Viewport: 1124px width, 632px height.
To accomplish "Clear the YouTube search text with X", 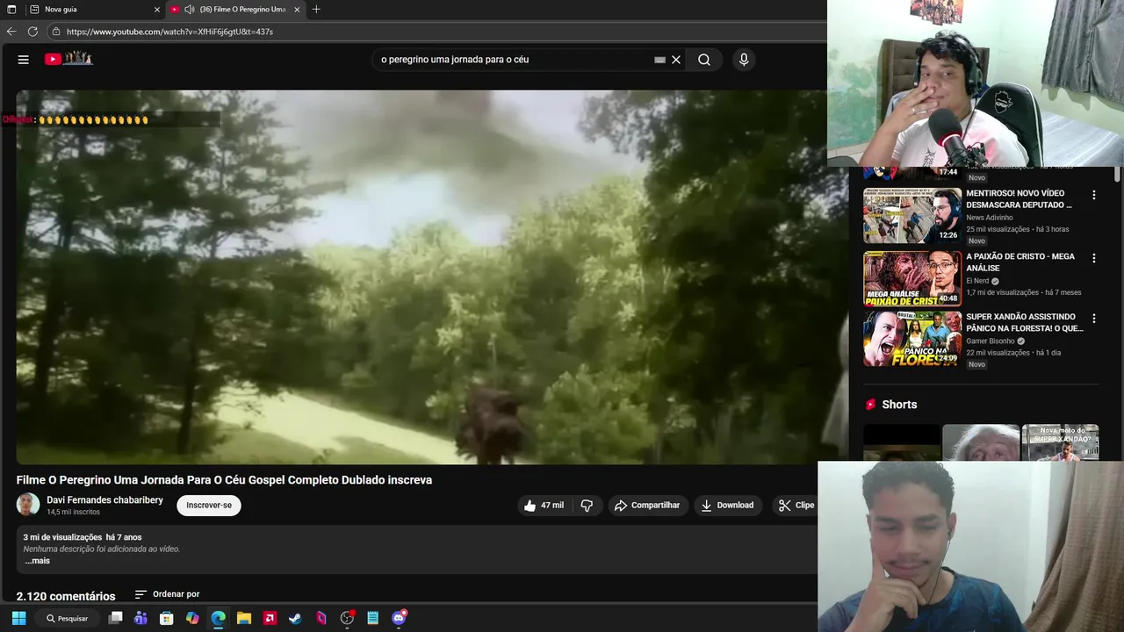I will pos(676,60).
